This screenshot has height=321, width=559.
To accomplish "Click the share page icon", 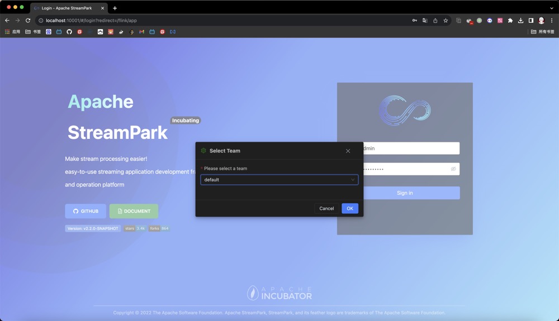I will (x=435, y=21).
